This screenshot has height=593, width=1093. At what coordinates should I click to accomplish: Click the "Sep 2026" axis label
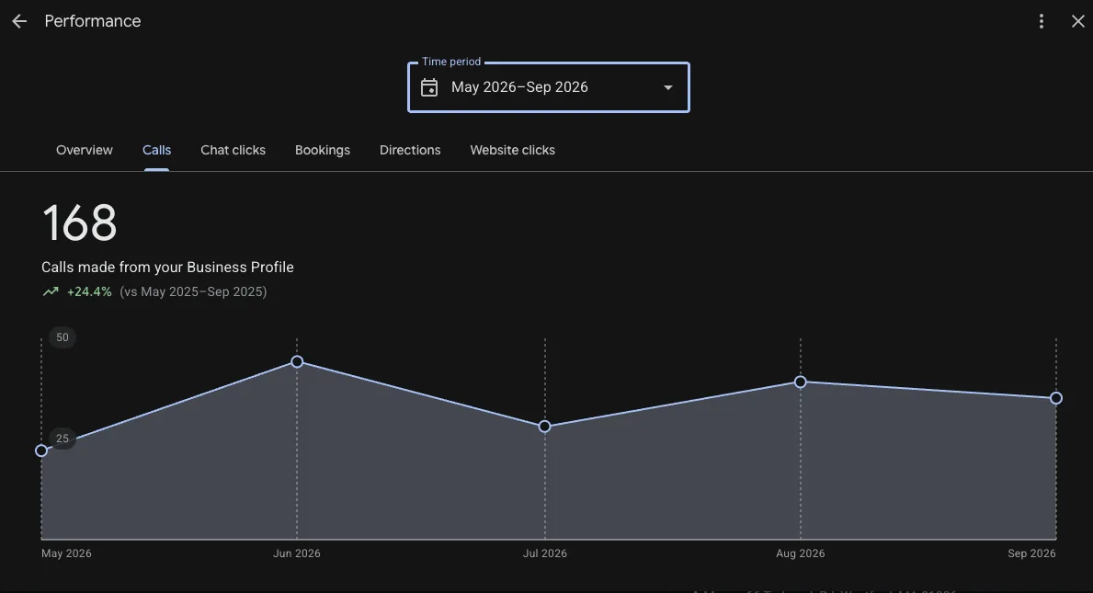tap(1031, 553)
